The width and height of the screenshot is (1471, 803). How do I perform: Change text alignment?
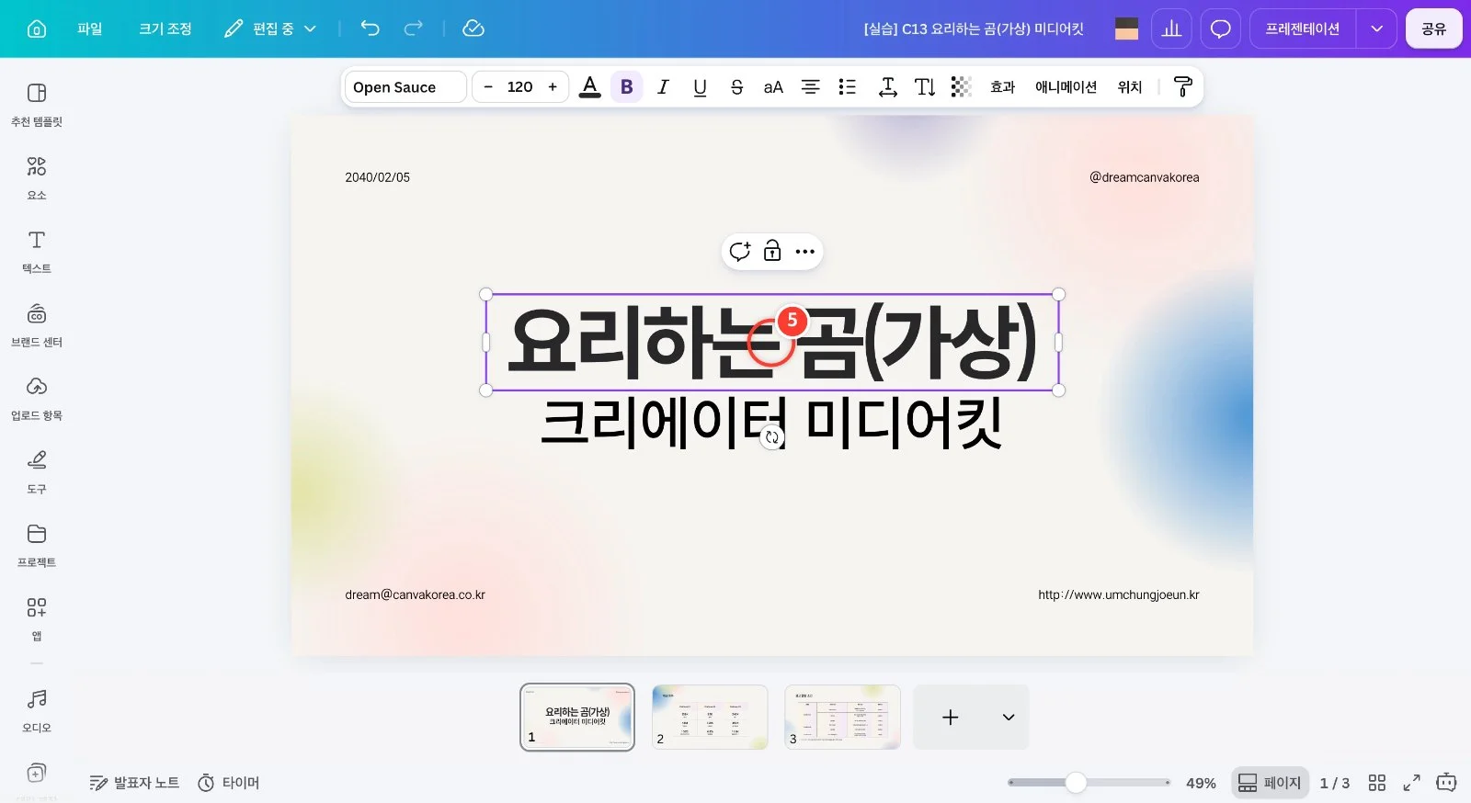[x=810, y=86]
